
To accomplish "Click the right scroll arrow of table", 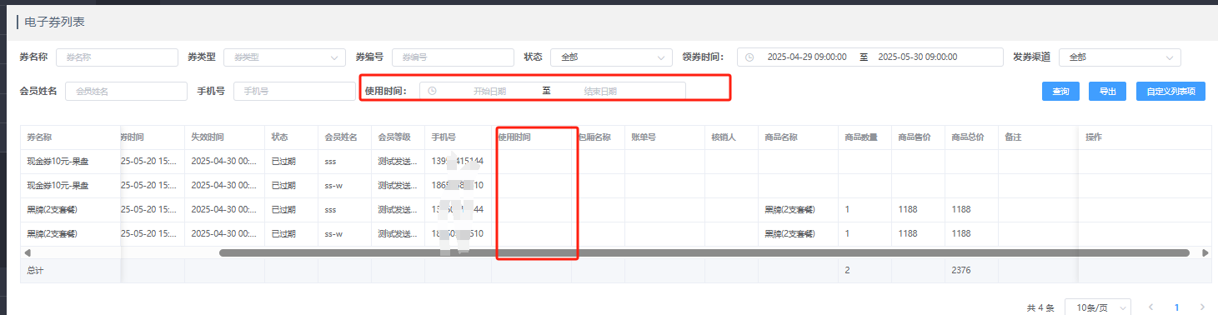I will (x=1205, y=252).
